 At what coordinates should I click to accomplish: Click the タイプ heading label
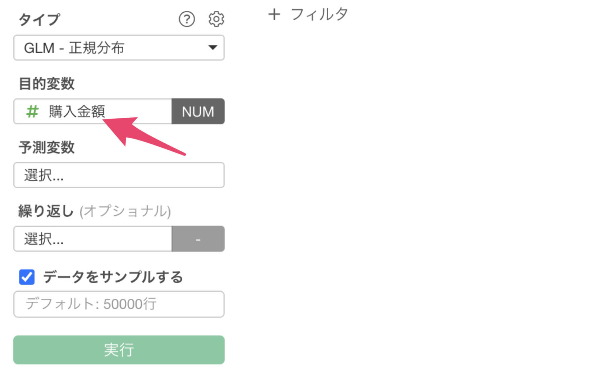(39, 19)
